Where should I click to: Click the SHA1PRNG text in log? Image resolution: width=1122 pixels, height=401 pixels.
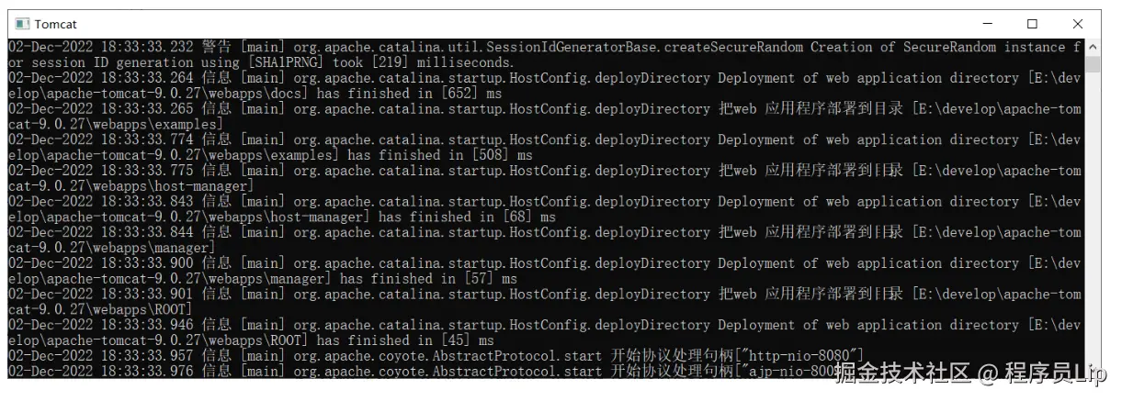pyautogui.click(x=282, y=62)
